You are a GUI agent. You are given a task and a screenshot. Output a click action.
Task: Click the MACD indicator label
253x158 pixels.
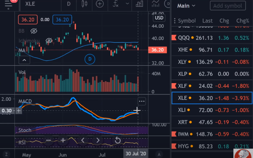click(25, 101)
